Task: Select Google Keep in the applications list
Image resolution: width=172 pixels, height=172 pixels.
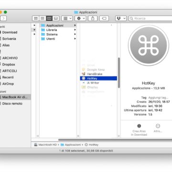Action: tap(98, 69)
